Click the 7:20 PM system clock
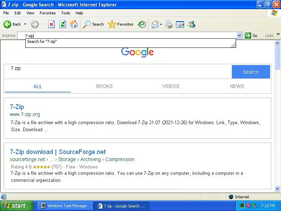The height and width of the screenshot is (211, 281). tap(268, 206)
